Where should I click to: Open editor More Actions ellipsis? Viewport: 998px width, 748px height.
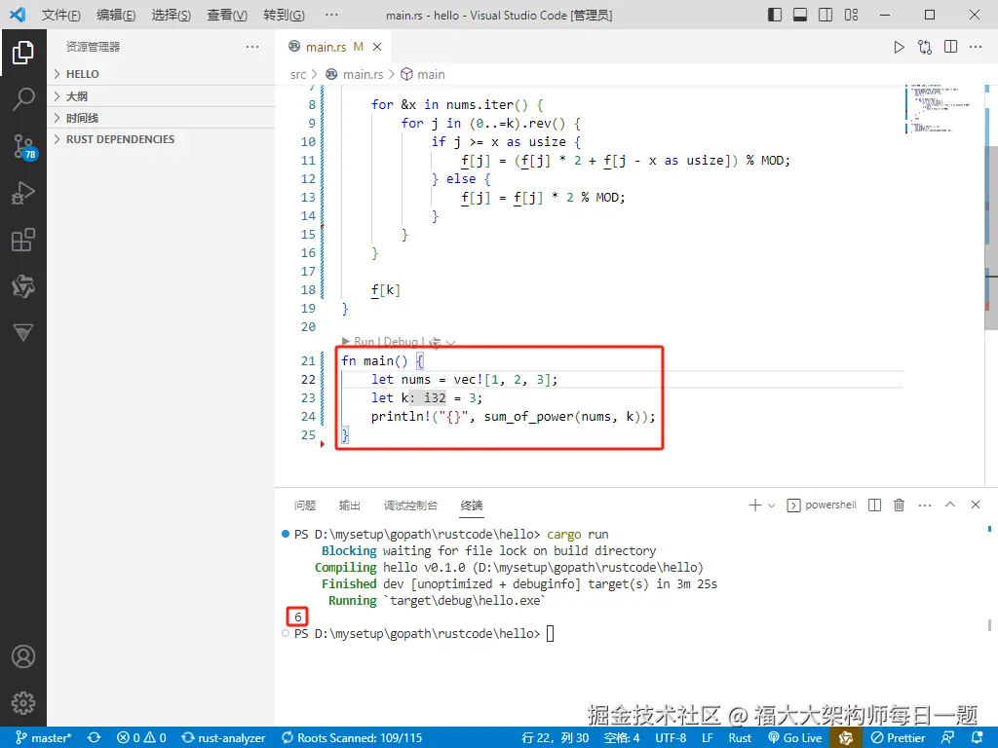pyautogui.click(x=976, y=47)
